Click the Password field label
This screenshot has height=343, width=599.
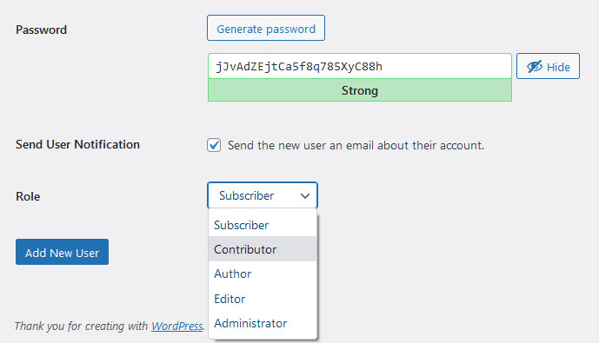click(x=41, y=30)
